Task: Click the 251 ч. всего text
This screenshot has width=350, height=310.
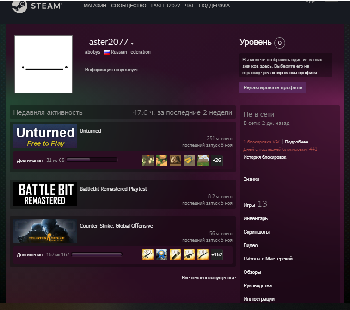Action: click(x=220, y=138)
